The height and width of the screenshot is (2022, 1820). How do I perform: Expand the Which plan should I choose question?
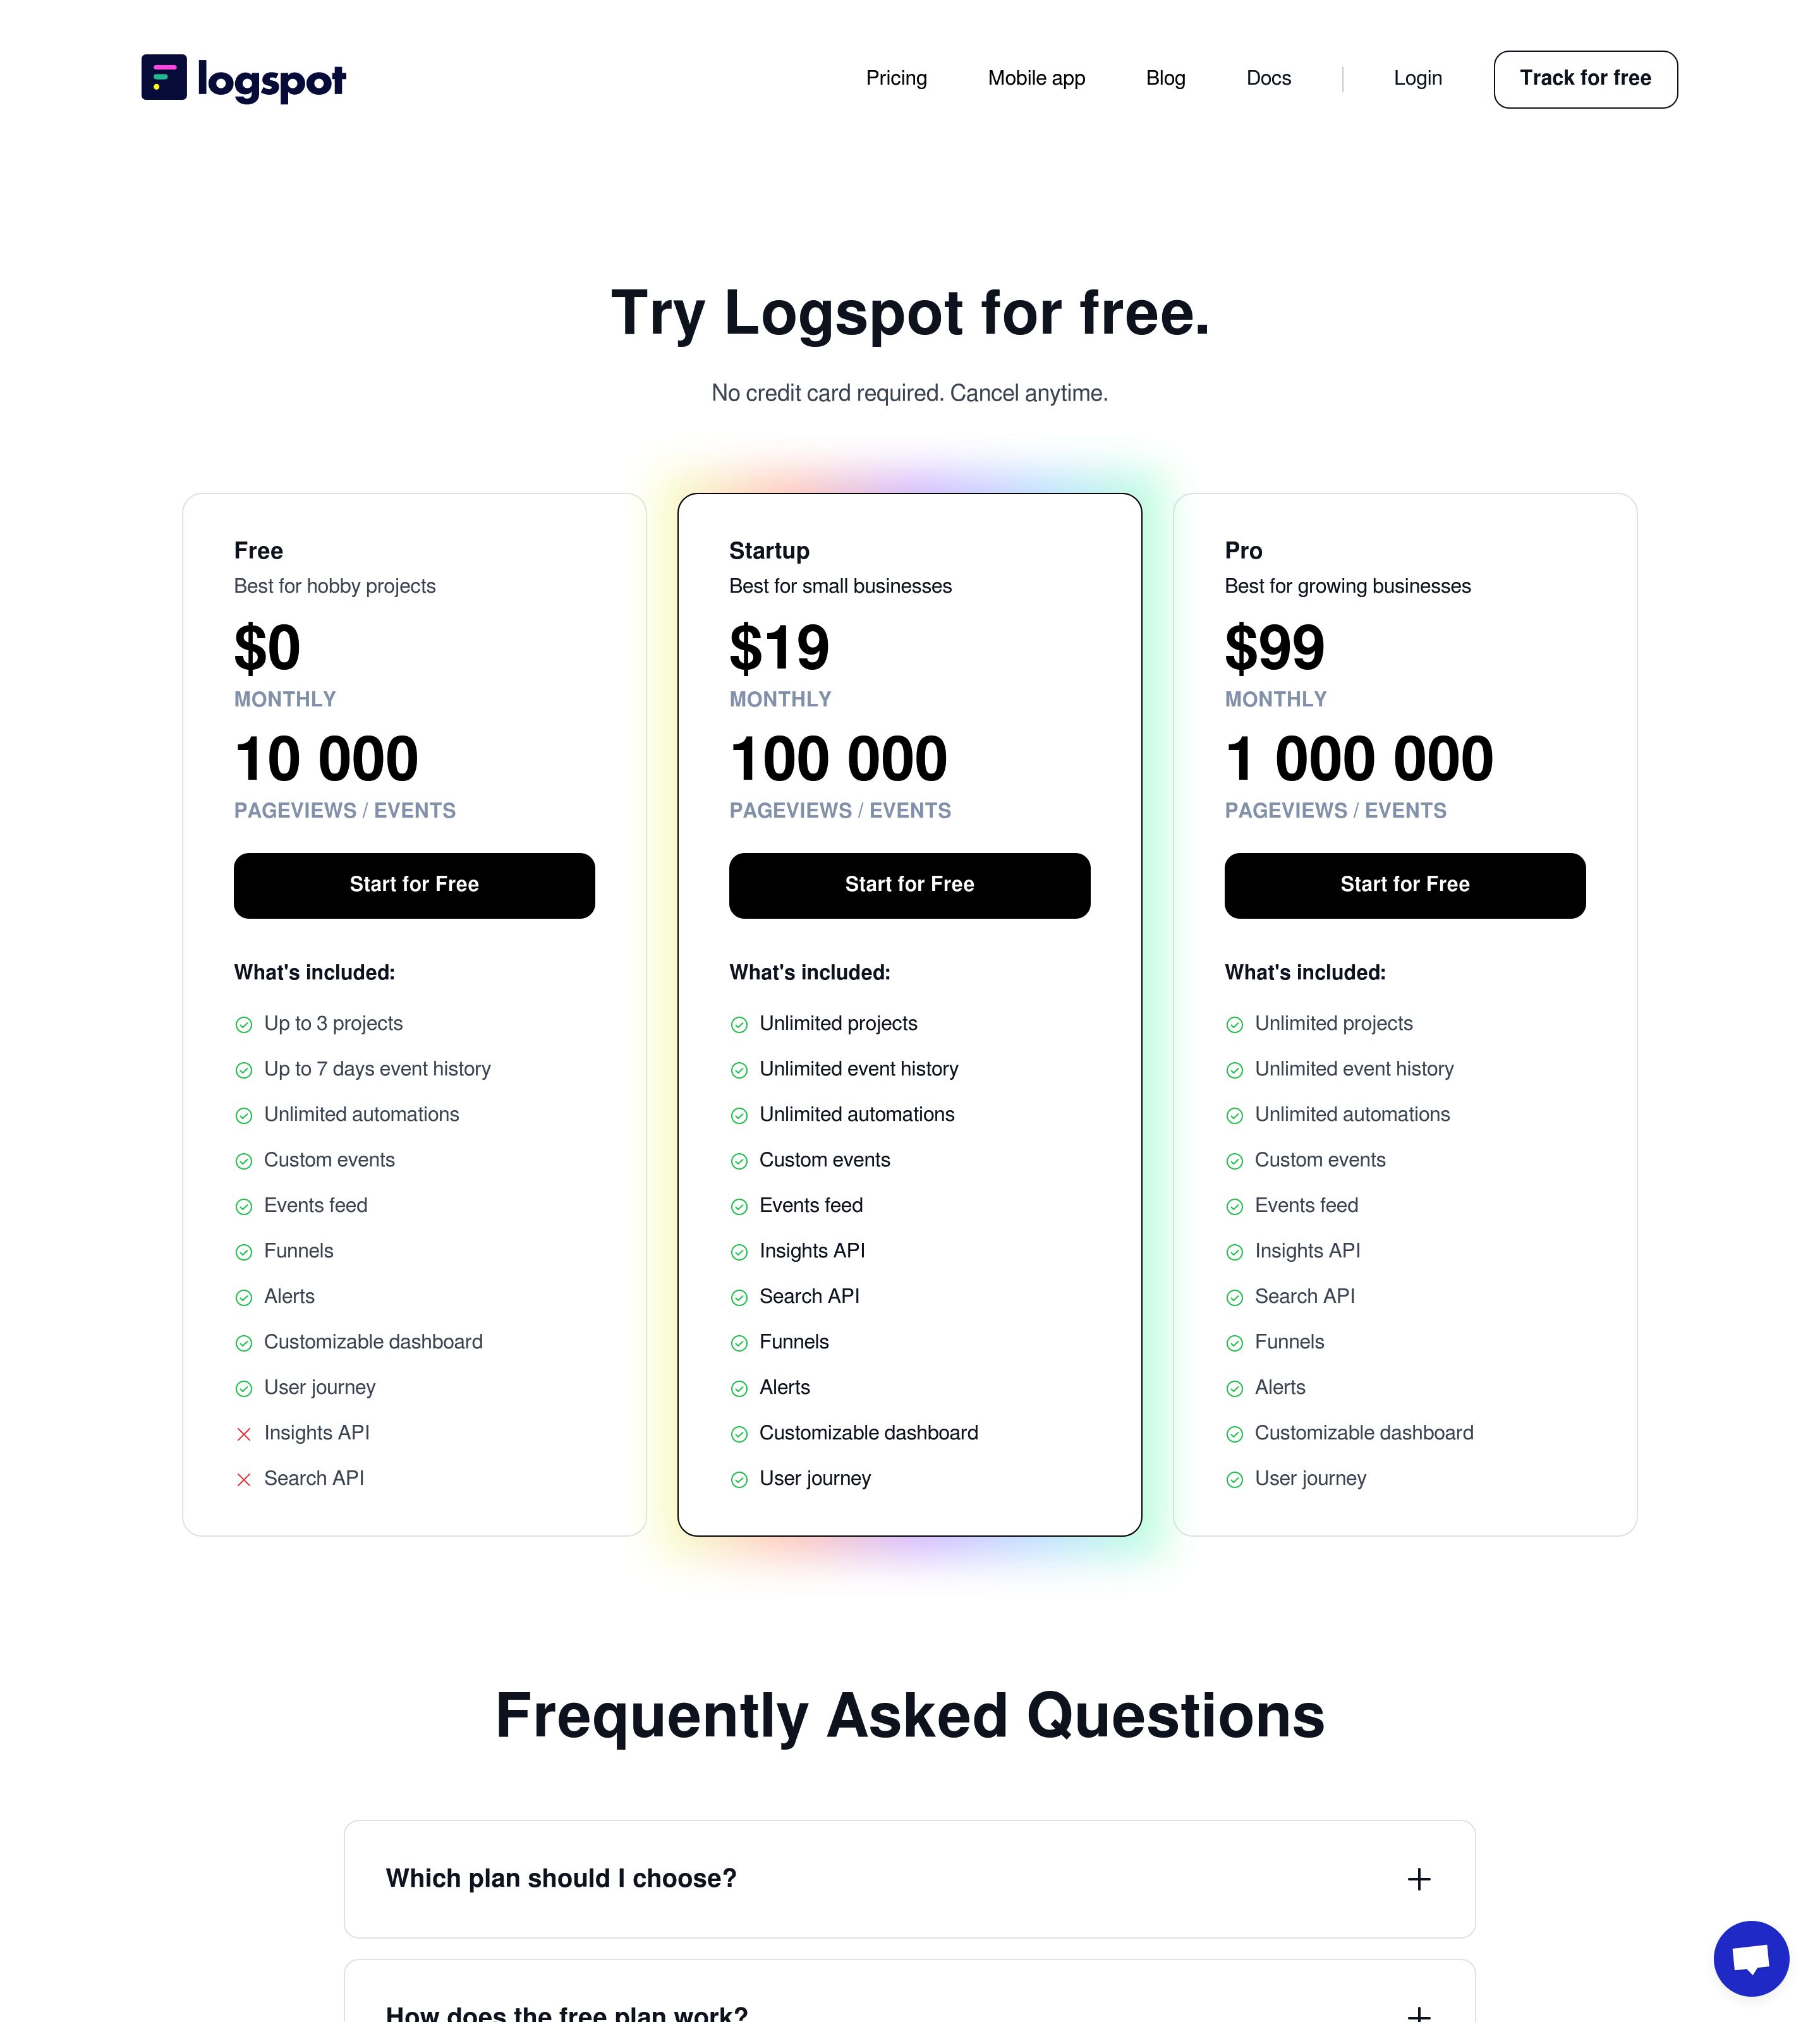(x=910, y=1878)
